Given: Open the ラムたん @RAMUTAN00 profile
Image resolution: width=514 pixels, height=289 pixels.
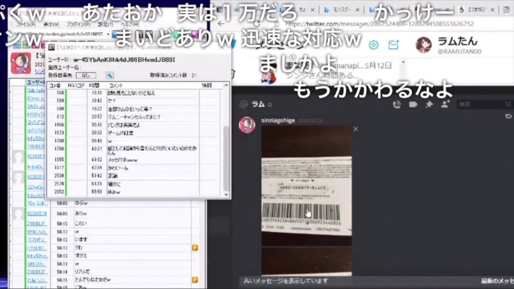Looking at the screenshot, I should coord(459,45).
